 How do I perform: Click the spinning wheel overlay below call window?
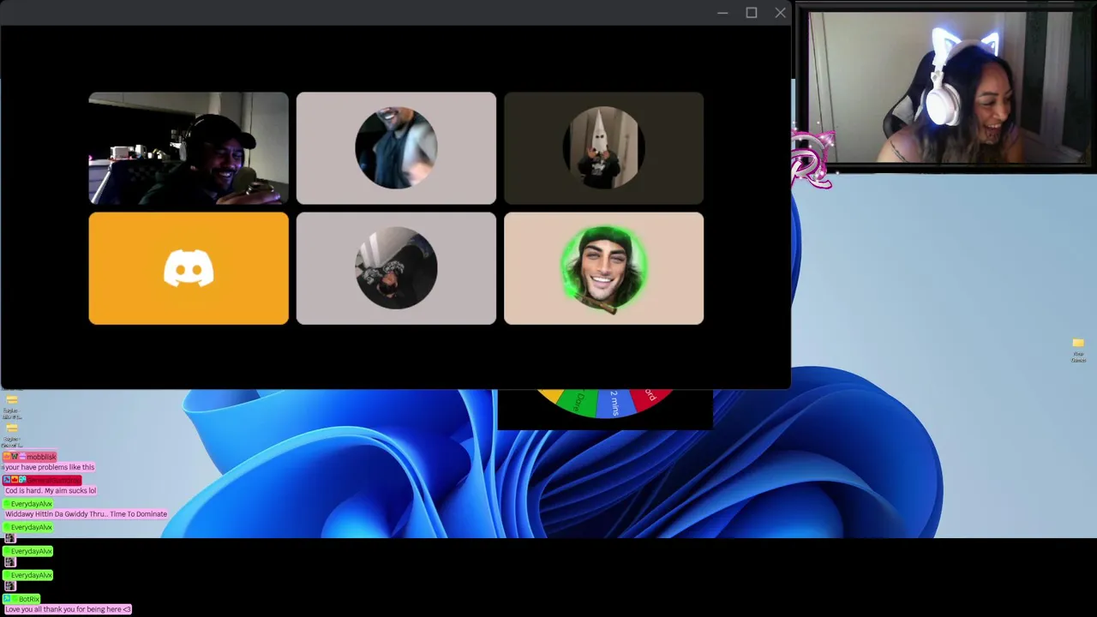pyautogui.click(x=605, y=409)
